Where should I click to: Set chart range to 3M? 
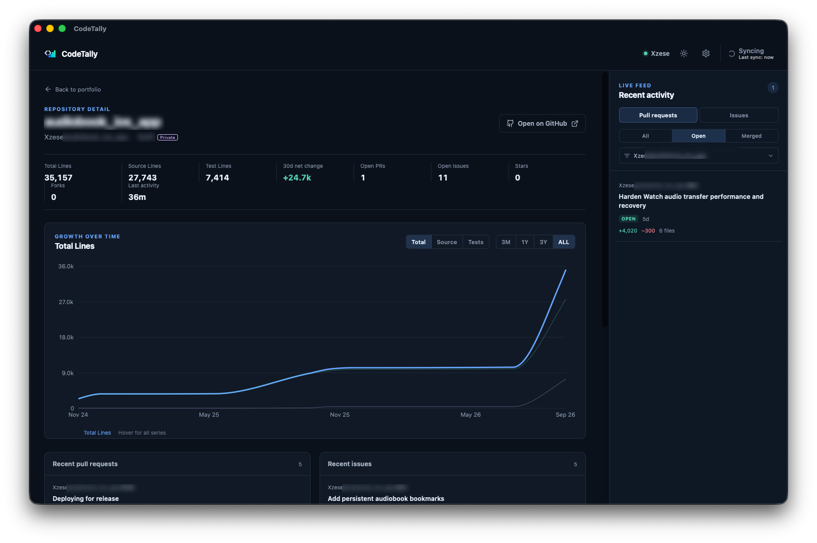(x=506, y=242)
